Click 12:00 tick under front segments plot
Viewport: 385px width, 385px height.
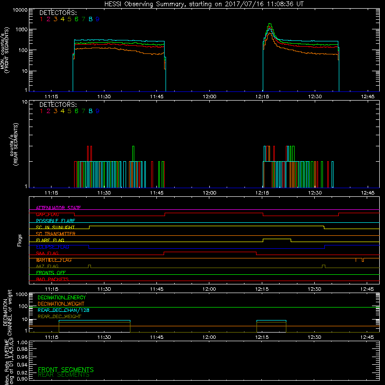[209, 97]
